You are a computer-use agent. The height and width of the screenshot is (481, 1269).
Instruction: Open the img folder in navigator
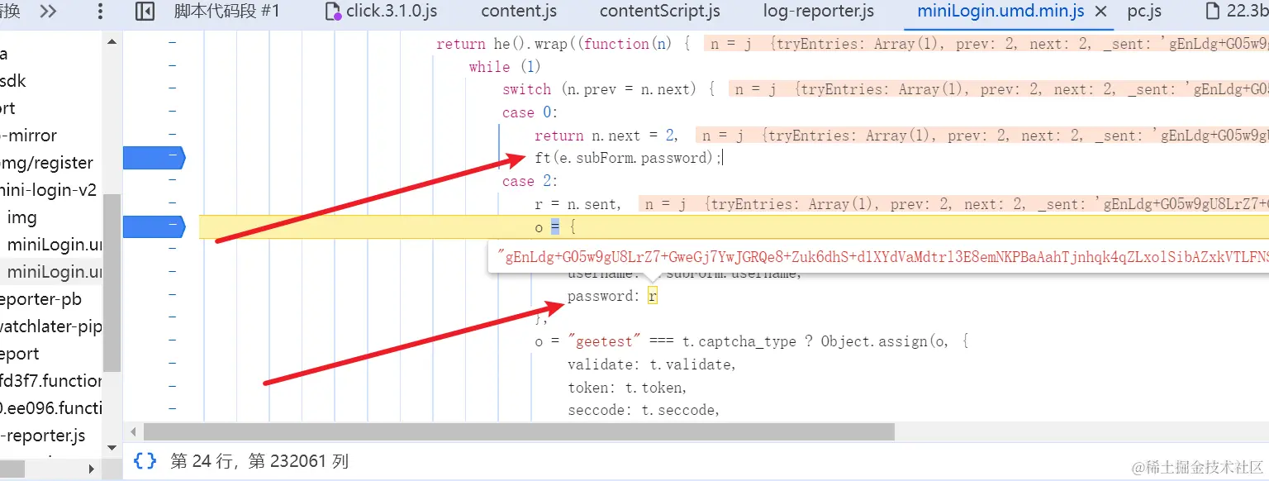(x=21, y=217)
